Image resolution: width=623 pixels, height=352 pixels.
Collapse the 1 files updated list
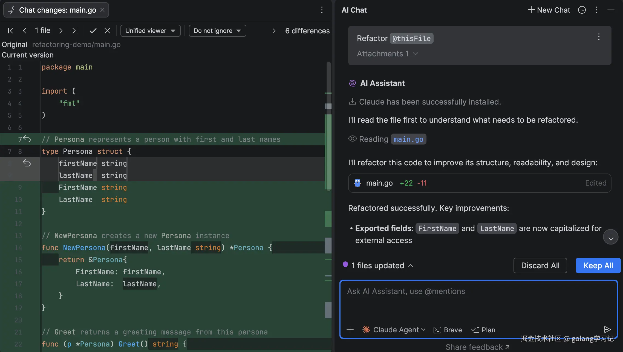(411, 266)
